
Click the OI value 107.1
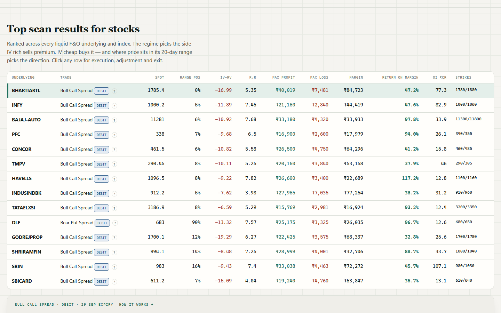pyautogui.click(x=439, y=266)
